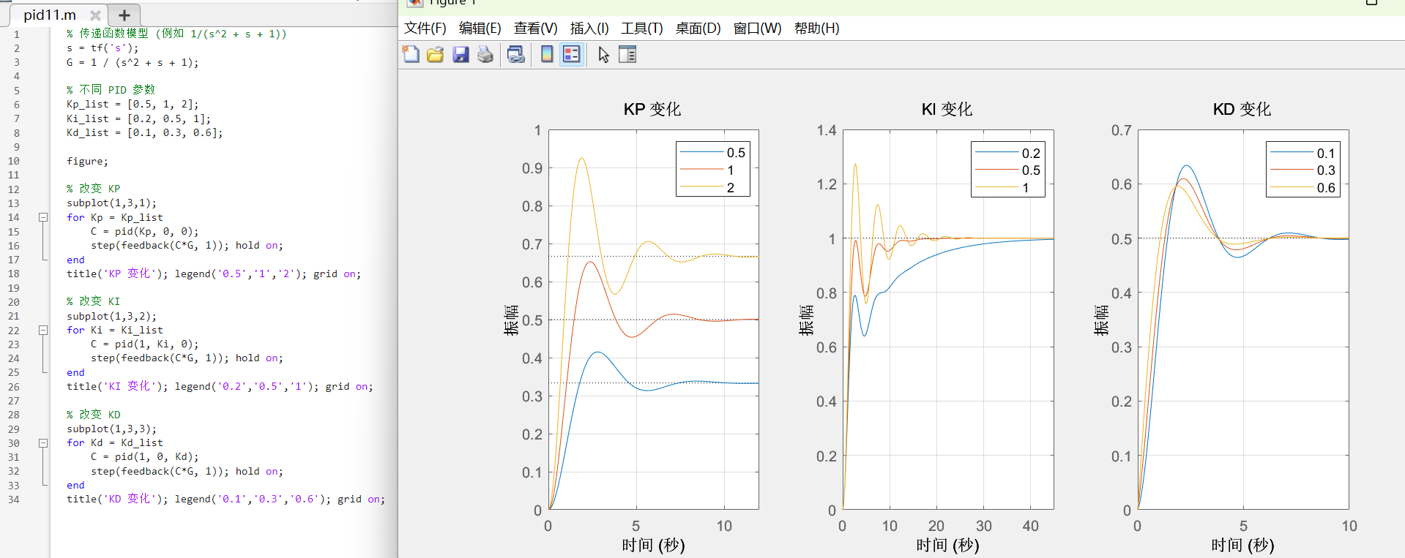Click the 'C = pid(1, Ki, 0);' line
Viewport: 1405px width, 558px height.
pos(144,344)
